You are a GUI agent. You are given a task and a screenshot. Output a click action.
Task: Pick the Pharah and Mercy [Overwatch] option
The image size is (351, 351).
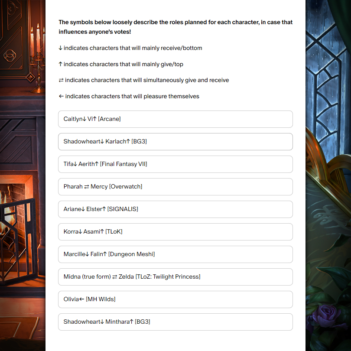175,187
